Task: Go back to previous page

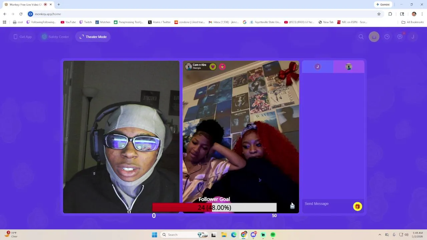Action: click(5, 14)
